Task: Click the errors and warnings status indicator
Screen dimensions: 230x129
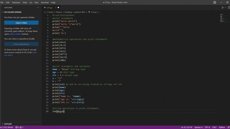Action: [x=19, y=128]
